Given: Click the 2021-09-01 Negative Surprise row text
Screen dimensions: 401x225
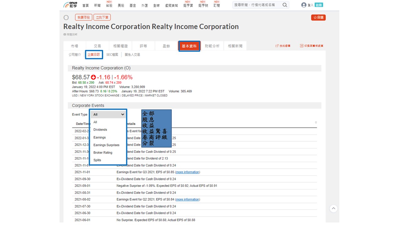Looking at the screenshot, I should coord(167,186).
